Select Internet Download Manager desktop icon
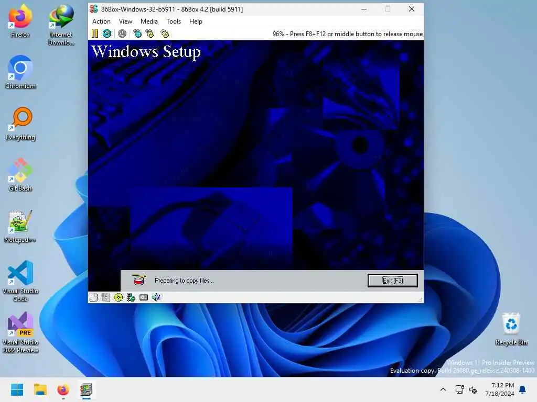The height and width of the screenshot is (402, 537). click(61, 25)
